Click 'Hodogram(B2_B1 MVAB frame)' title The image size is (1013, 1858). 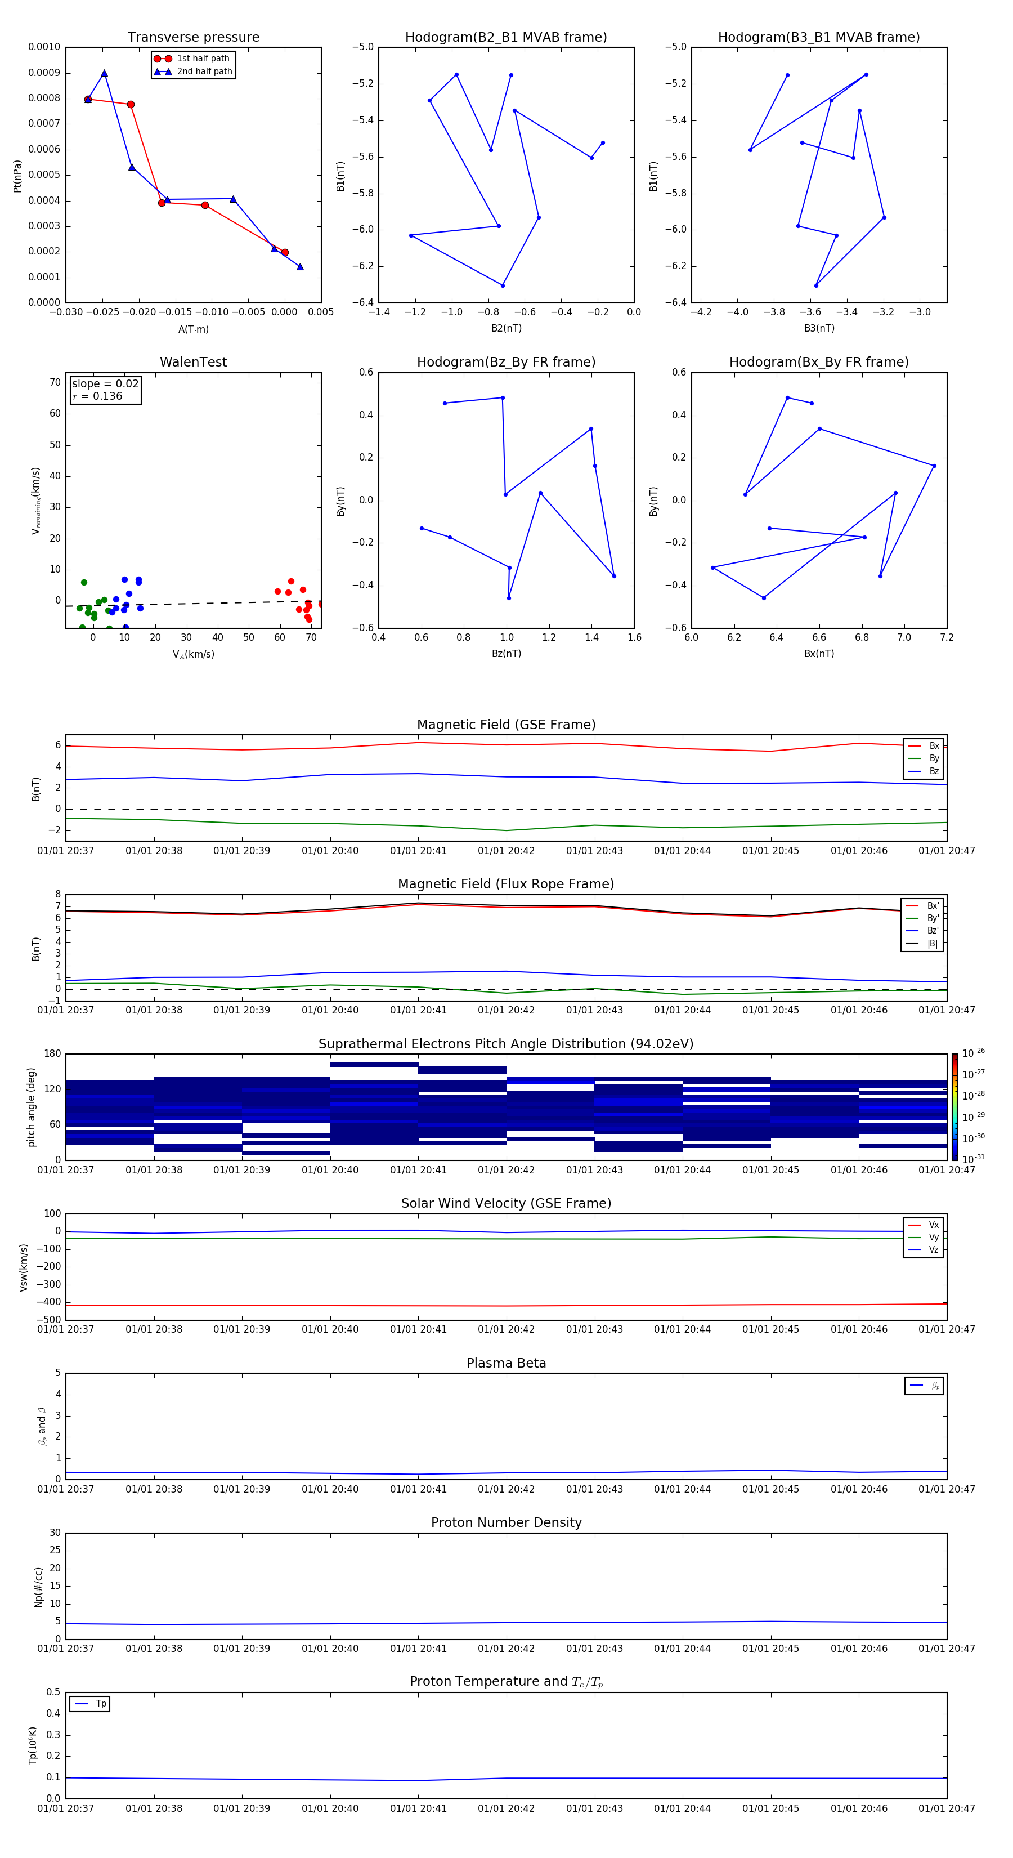(506, 38)
